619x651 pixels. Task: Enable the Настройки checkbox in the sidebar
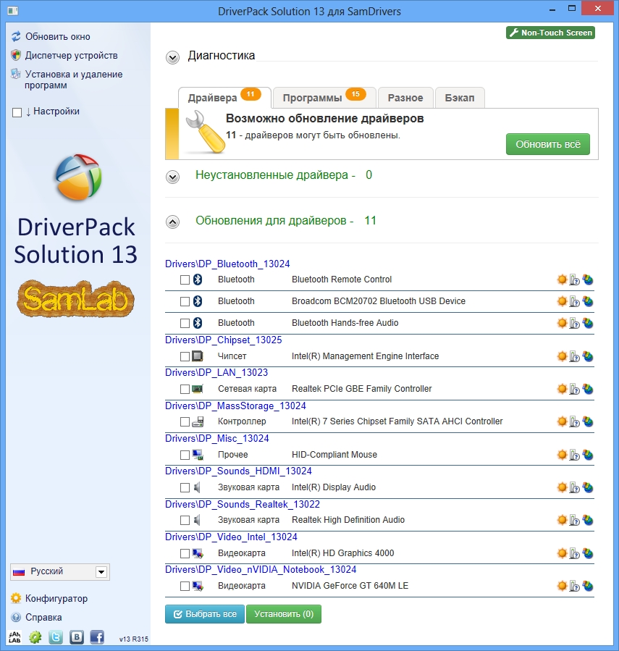[17, 112]
